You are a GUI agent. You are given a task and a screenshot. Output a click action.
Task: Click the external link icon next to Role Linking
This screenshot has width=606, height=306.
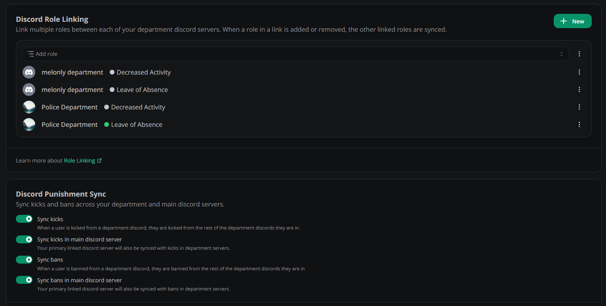click(100, 161)
